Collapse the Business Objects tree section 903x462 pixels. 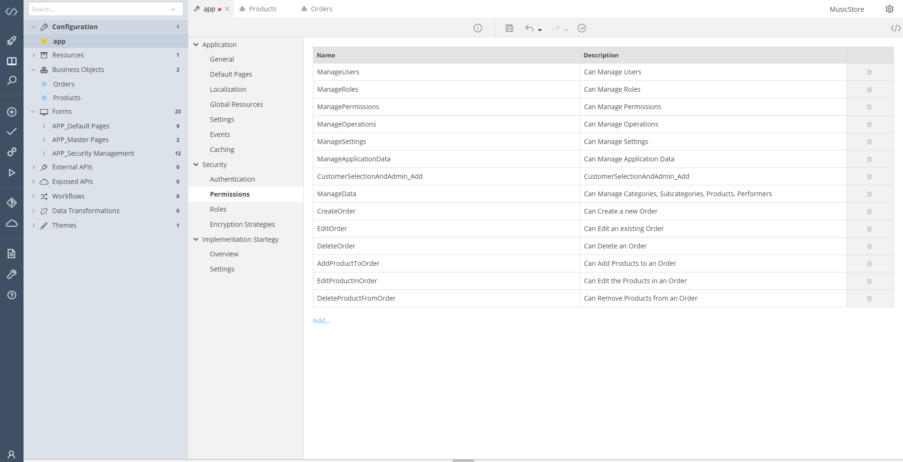pos(33,70)
